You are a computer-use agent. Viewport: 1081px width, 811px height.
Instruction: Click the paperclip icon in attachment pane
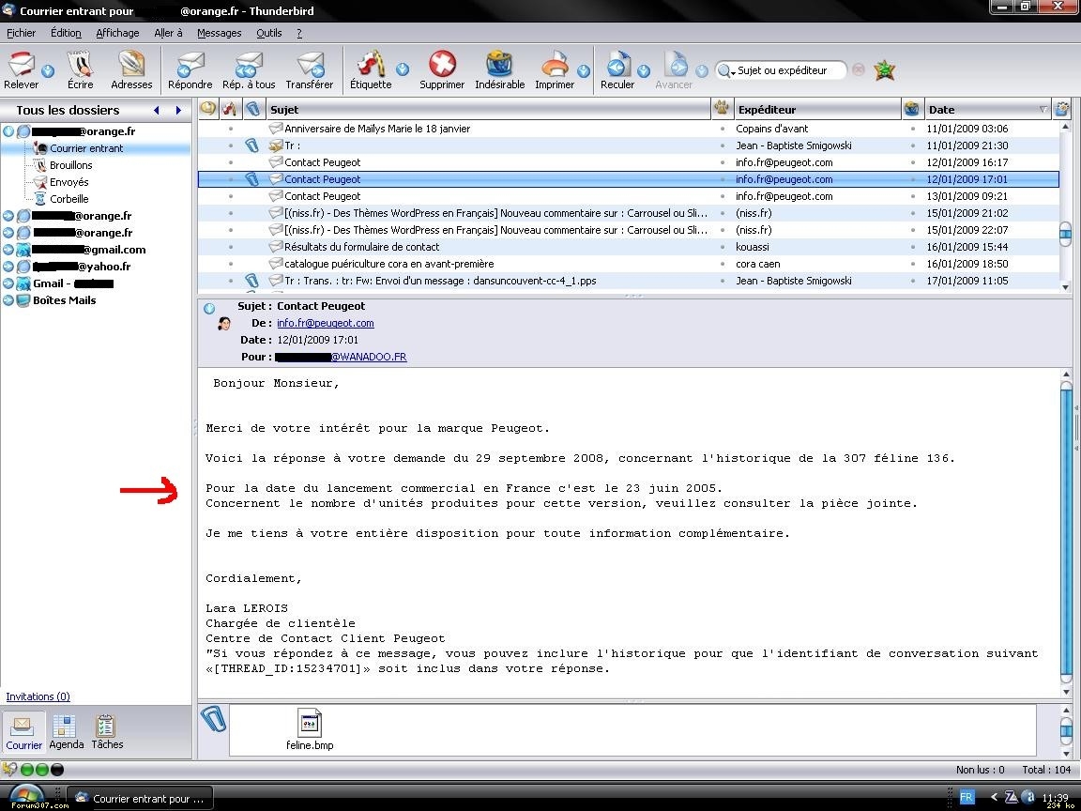(x=213, y=719)
